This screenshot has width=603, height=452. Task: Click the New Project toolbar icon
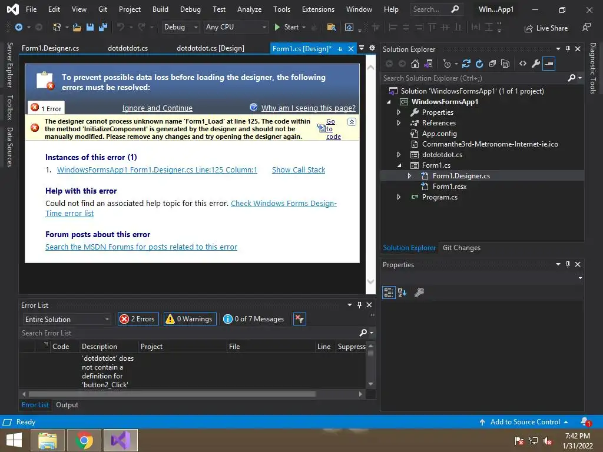(57, 27)
